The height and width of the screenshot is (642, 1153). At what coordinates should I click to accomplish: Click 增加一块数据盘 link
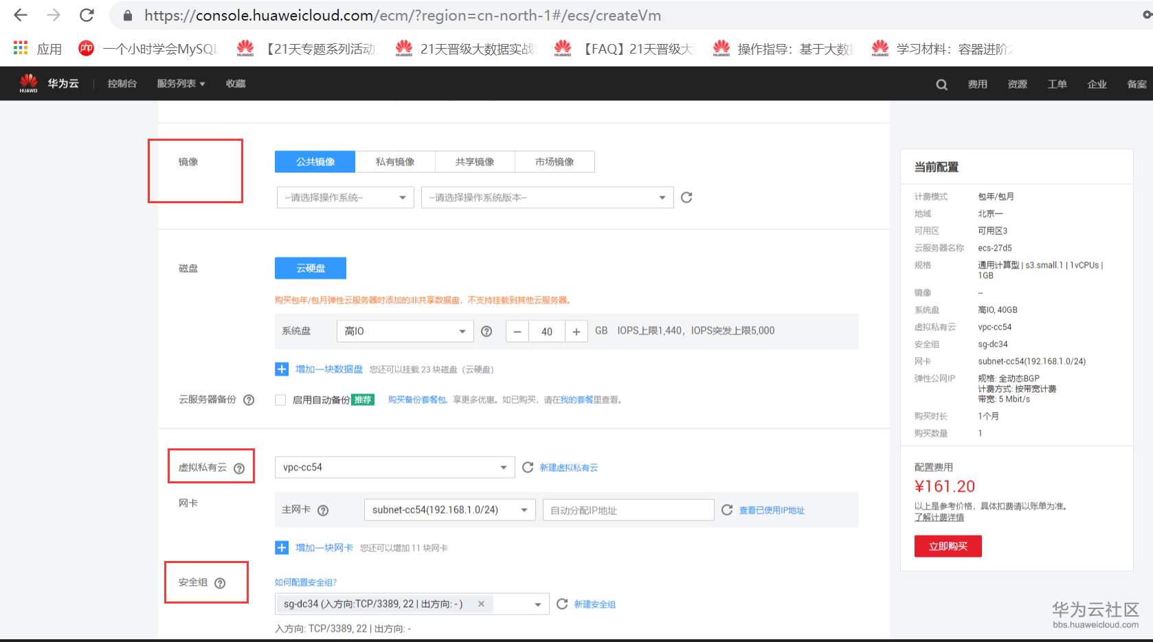point(329,369)
